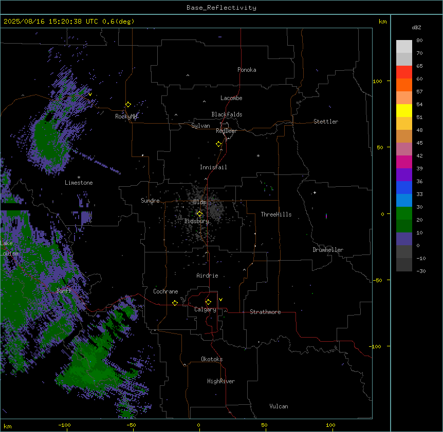Select the yellow diamond between Olds and Didsbury

pyautogui.click(x=200, y=214)
